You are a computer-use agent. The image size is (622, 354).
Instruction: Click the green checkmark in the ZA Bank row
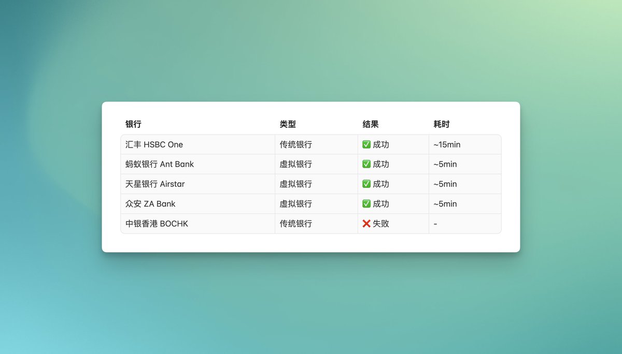(366, 204)
